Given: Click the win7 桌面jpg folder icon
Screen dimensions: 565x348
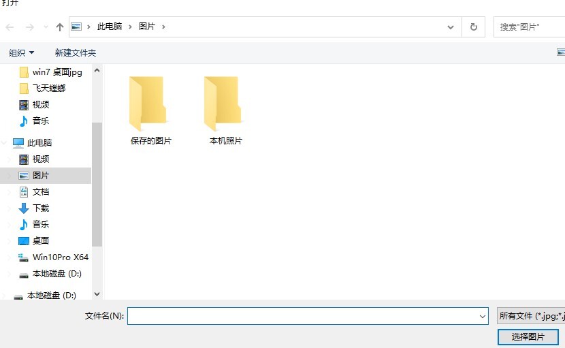Looking at the screenshot, I should point(24,72).
